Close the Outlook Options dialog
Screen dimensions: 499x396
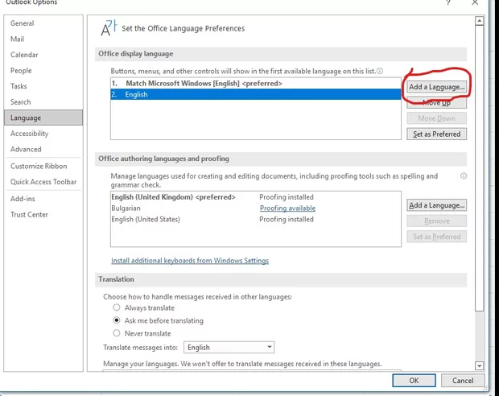pos(475,3)
